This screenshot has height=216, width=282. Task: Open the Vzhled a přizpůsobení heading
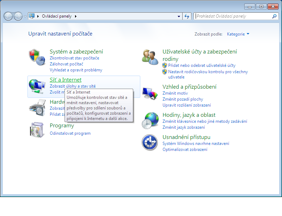[189, 87]
